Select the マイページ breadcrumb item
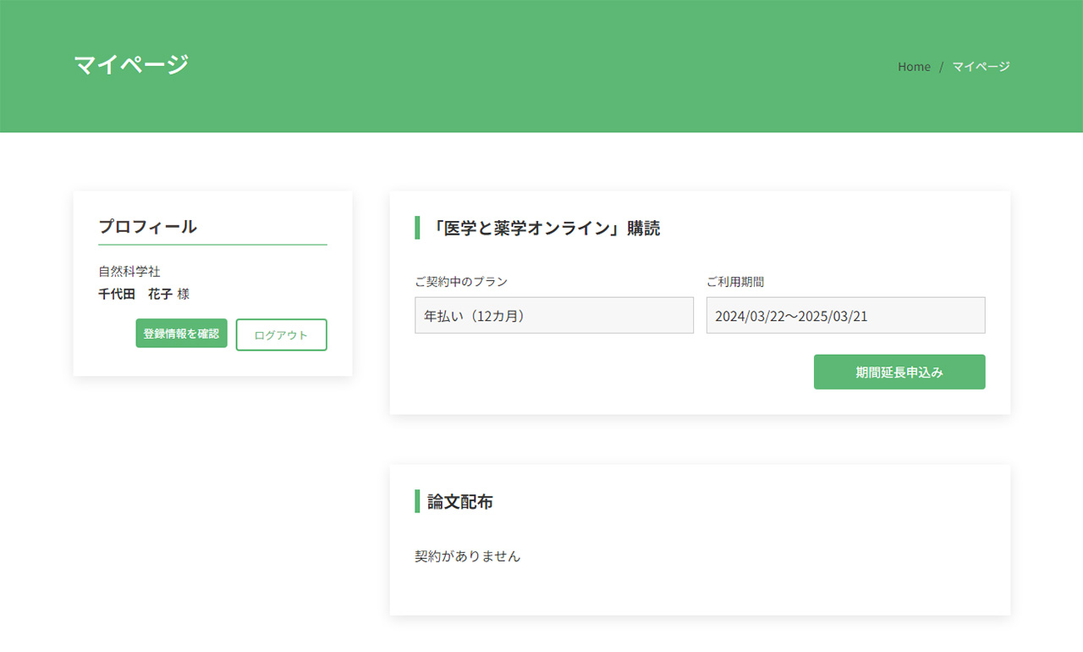The image size is (1083, 652). pos(981,67)
